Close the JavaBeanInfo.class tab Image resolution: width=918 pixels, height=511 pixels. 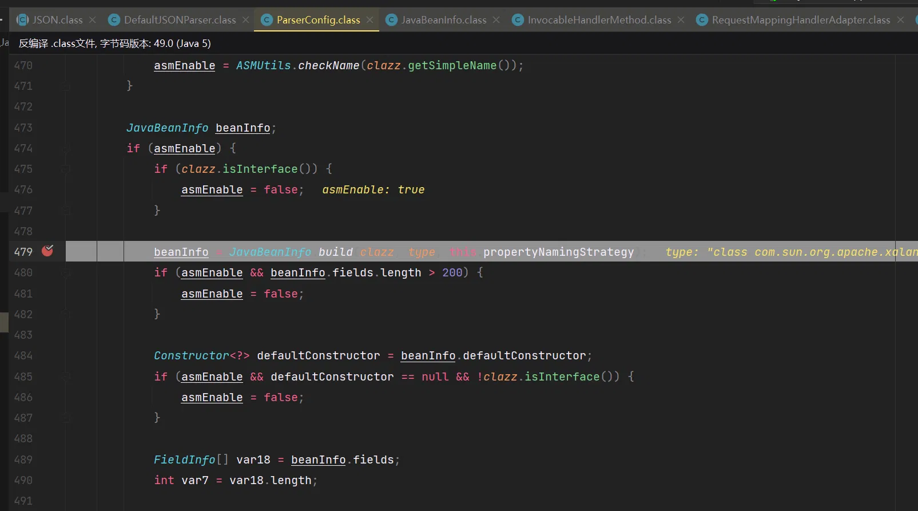(x=496, y=20)
